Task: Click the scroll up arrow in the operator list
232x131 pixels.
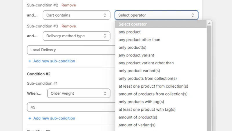Action: 209,23
